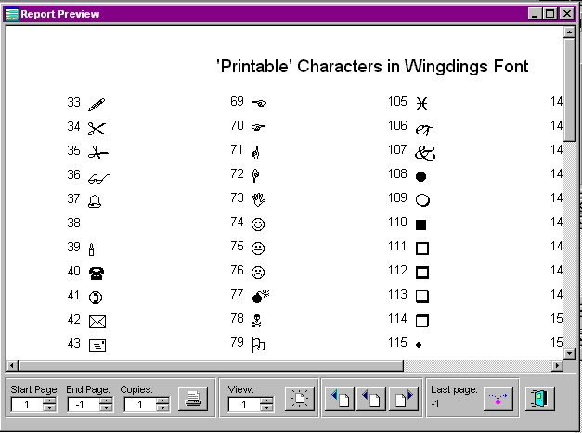The image size is (582, 433).
Task: Click inside the Start Page field
Action: tap(27, 404)
